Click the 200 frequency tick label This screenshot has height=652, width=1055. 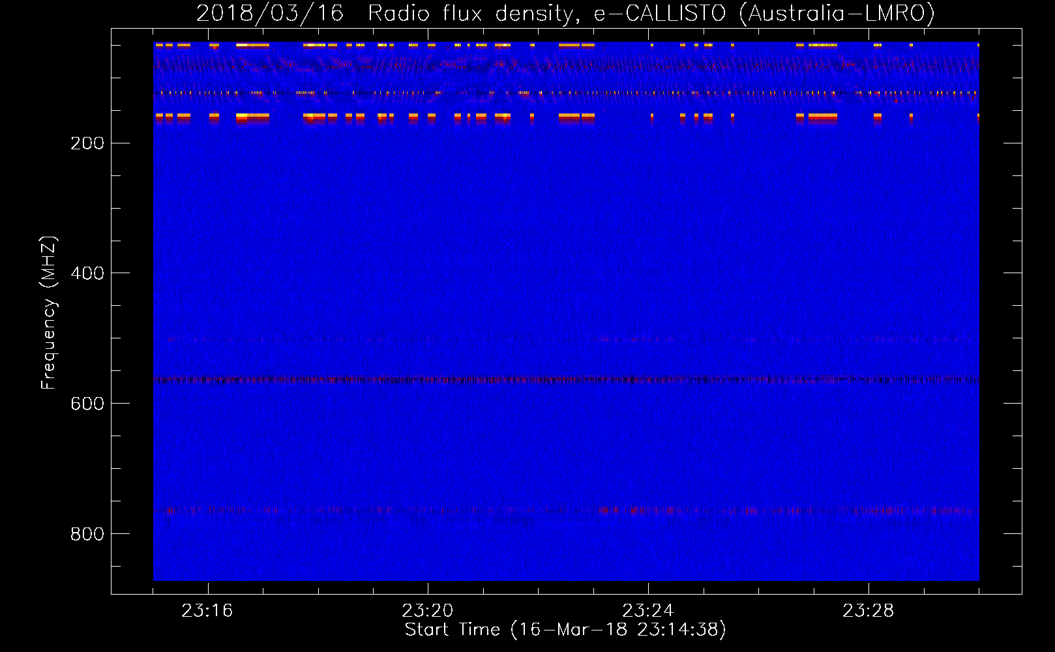[x=87, y=143]
